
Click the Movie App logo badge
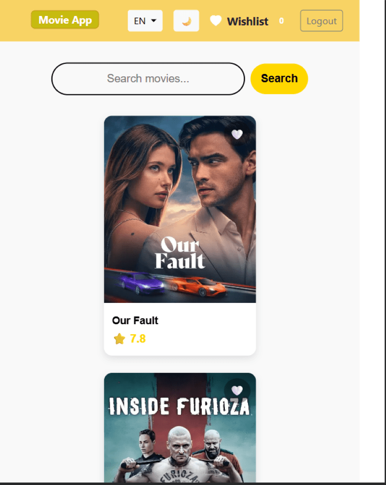(65, 20)
